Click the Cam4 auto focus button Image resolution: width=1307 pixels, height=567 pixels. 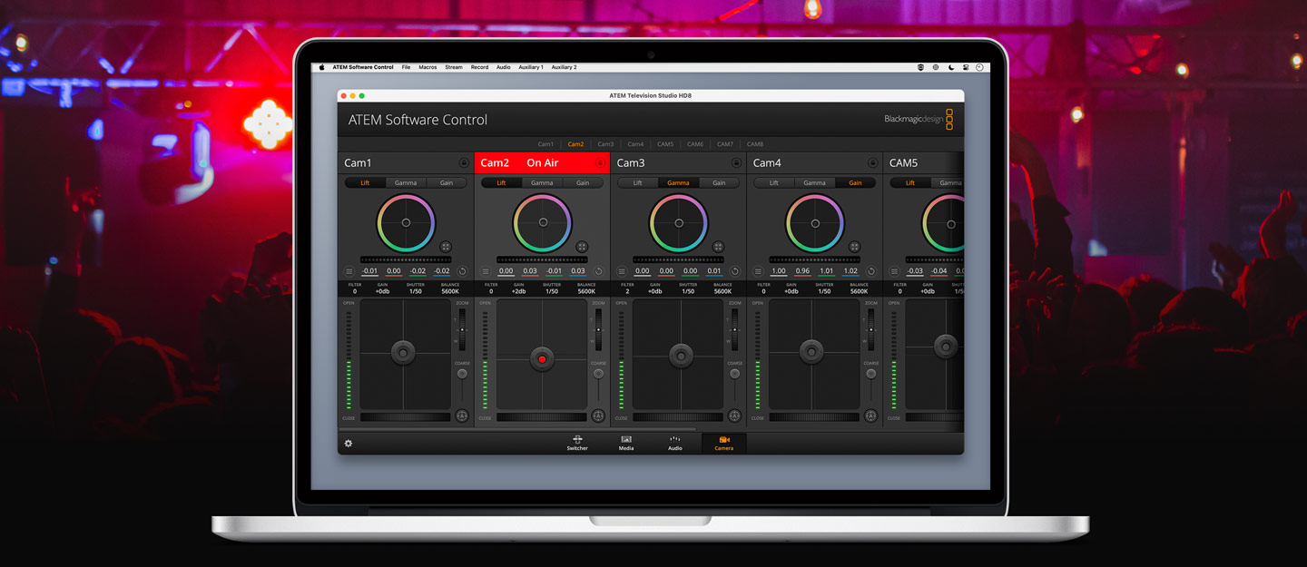coord(870,416)
